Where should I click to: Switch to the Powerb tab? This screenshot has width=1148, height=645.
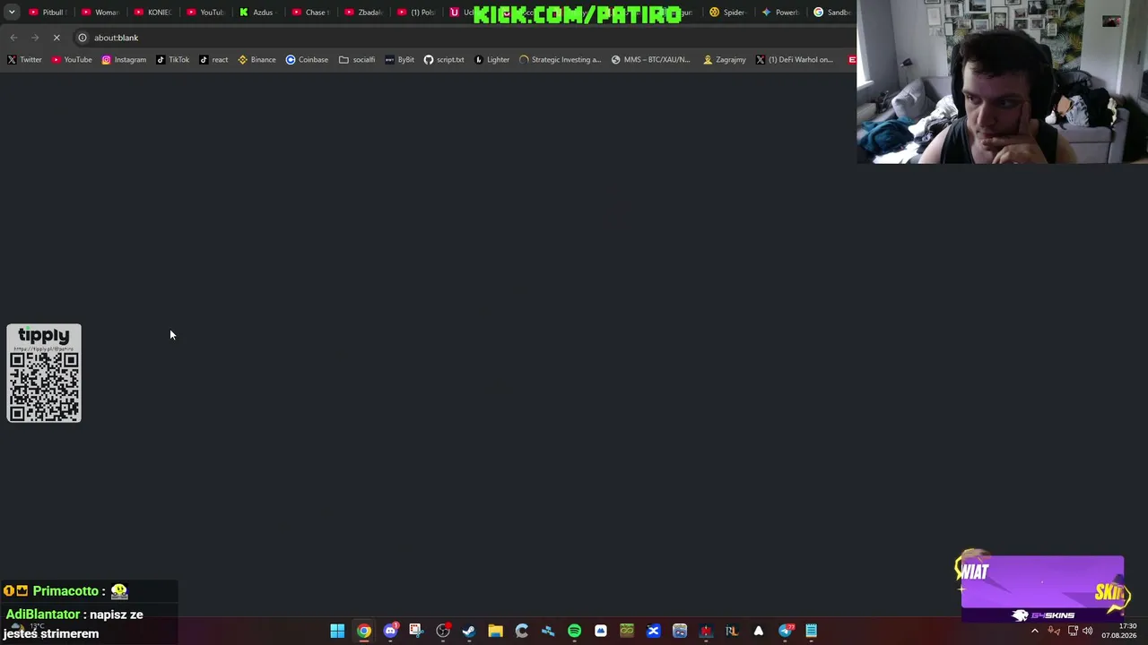click(780, 13)
